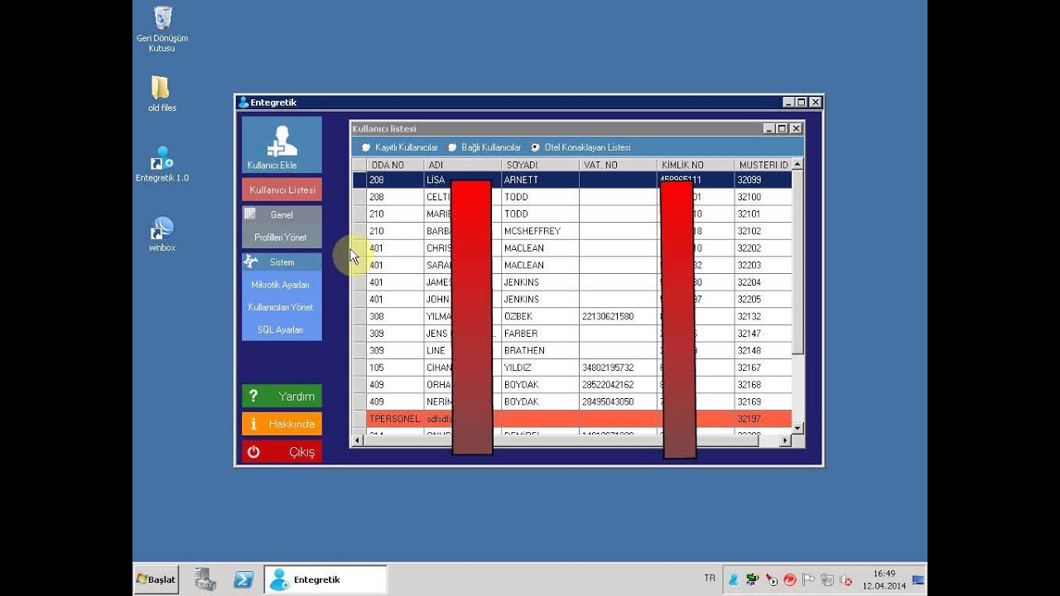This screenshot has width=1060, height=596.
Task: Open the Geri Dönüşüm Kutusu recycle bin
Action: (162, 18)
